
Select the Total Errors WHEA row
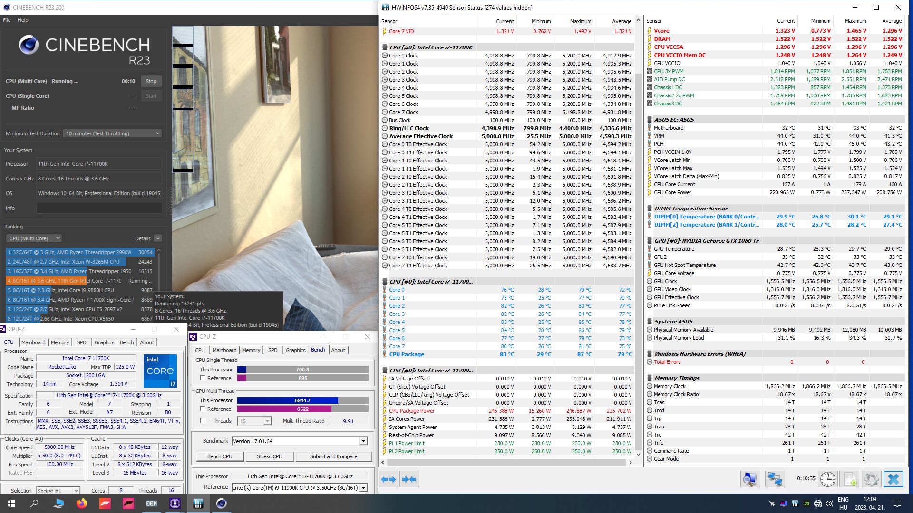(775, 362)
